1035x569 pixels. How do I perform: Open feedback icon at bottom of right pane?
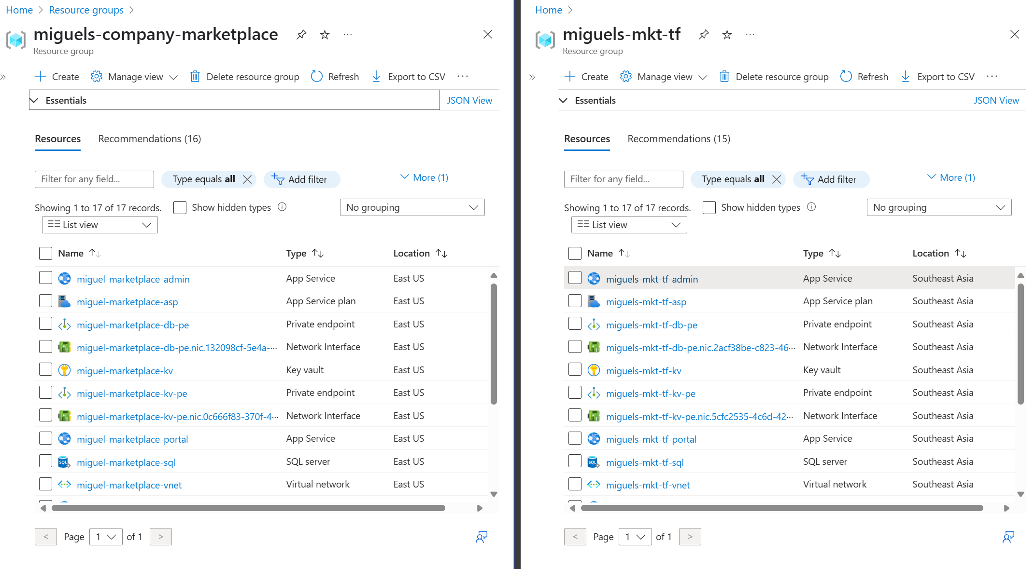1008,537
